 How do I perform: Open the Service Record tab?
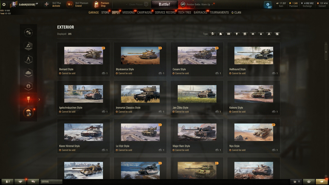(165, 12)
